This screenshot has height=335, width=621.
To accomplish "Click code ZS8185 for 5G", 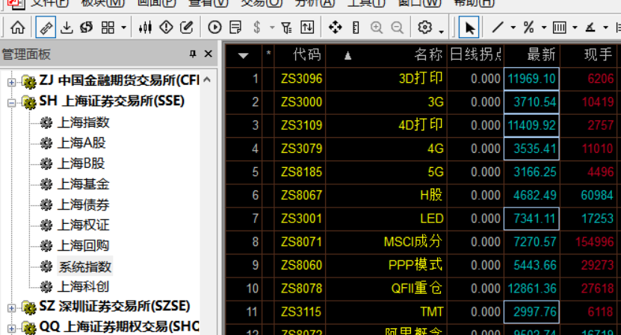I will coord(301,172).
